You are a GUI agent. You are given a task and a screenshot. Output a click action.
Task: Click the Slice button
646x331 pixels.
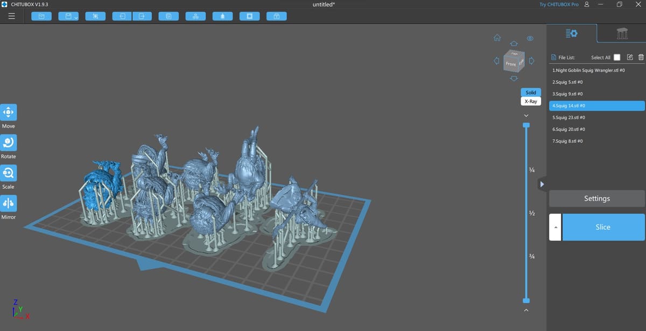click(x=603, y=227)
